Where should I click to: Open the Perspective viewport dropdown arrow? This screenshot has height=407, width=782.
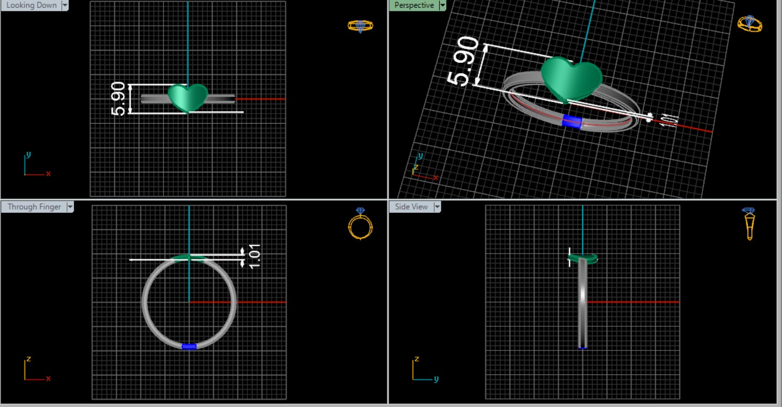pyautogui.click(x=442, y=5)
